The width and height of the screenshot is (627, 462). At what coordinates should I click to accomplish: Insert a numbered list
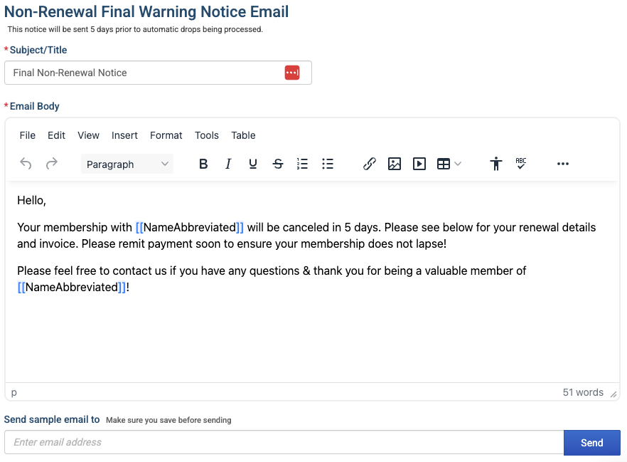point(302,164)
